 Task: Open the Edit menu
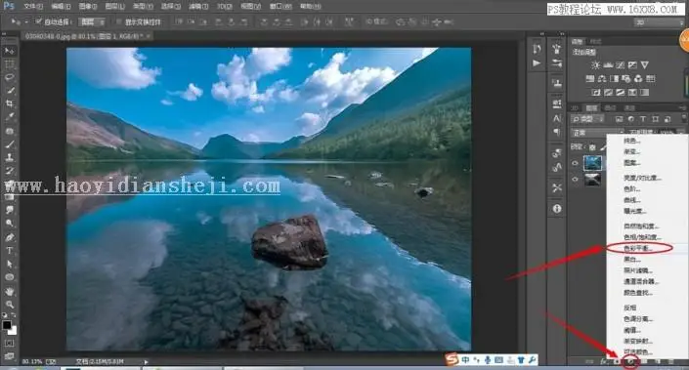[x=61, y=6]
